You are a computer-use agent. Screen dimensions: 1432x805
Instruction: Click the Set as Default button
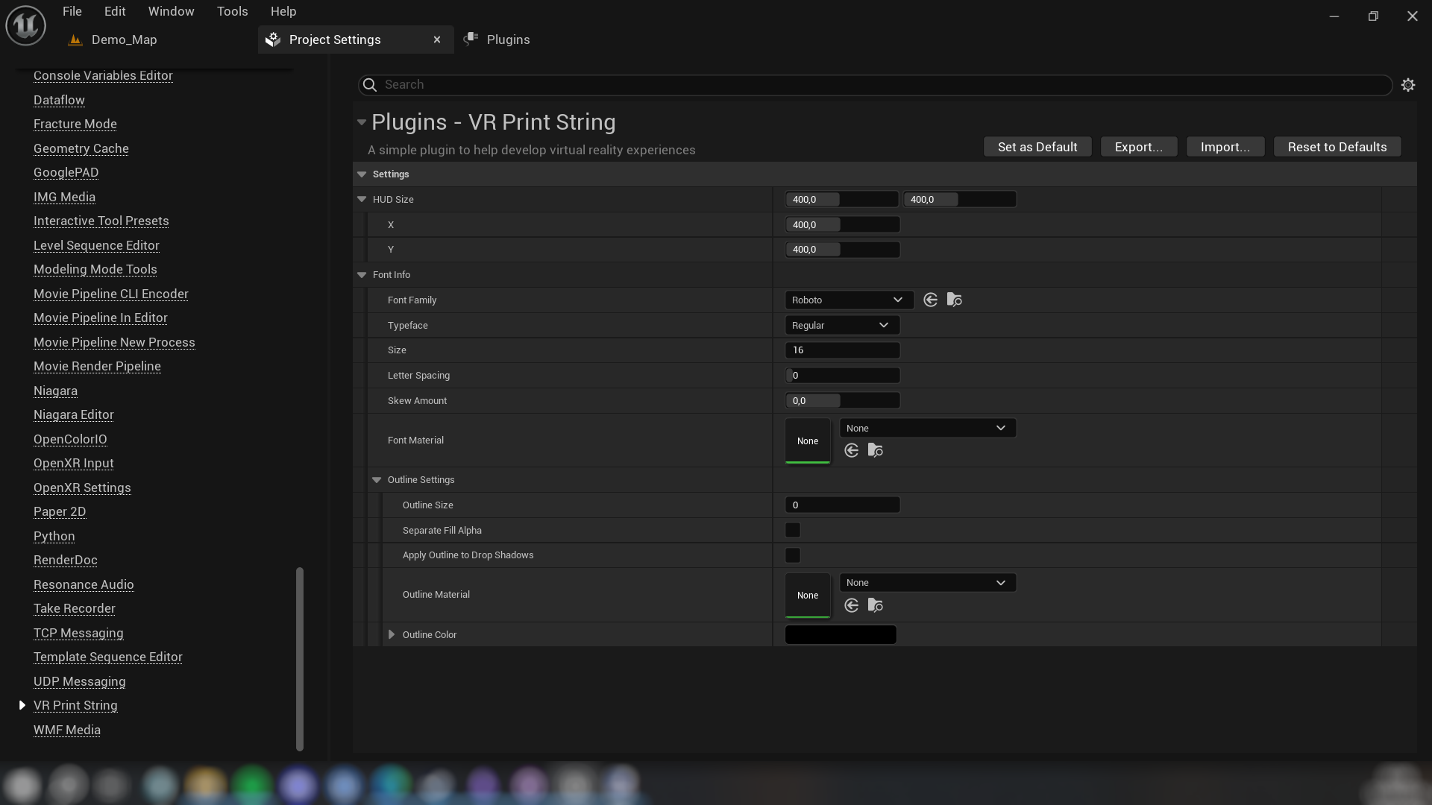point(1037,147)
